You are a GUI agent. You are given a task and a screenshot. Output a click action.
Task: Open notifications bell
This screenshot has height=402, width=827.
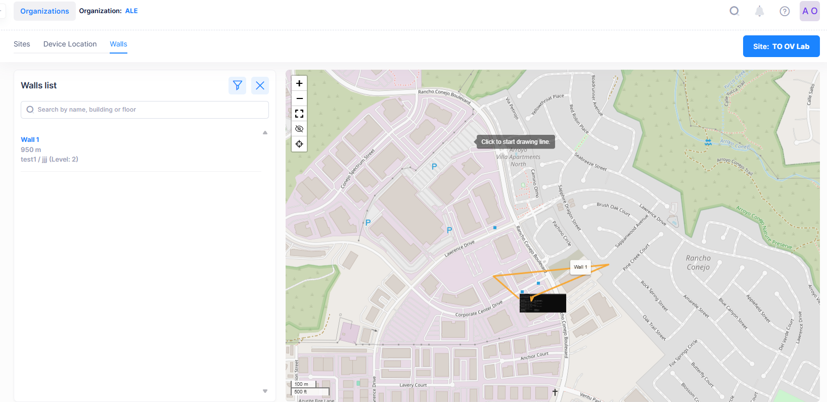[x=759, y=11]
